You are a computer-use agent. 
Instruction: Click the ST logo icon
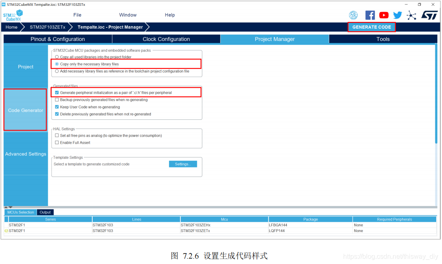point(429,15)
